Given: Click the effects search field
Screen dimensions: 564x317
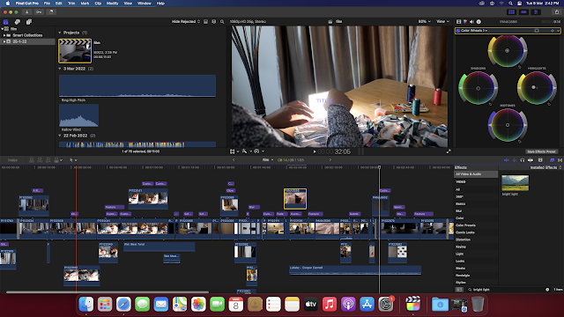Looking at the screenshot, I should pyautogui.click(x=508, y=290).
